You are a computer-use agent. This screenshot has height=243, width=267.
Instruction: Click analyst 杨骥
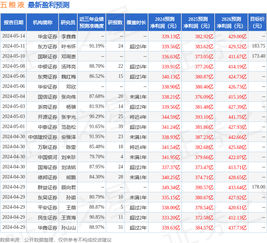click(71, 107)
